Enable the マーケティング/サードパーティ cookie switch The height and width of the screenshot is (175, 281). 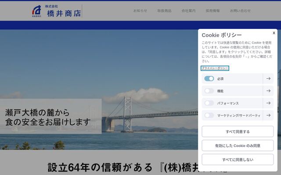[x=209, y=115]
